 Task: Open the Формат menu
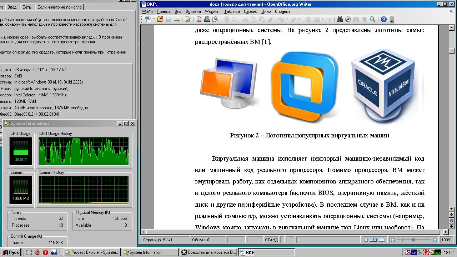[x=213, y=11]
